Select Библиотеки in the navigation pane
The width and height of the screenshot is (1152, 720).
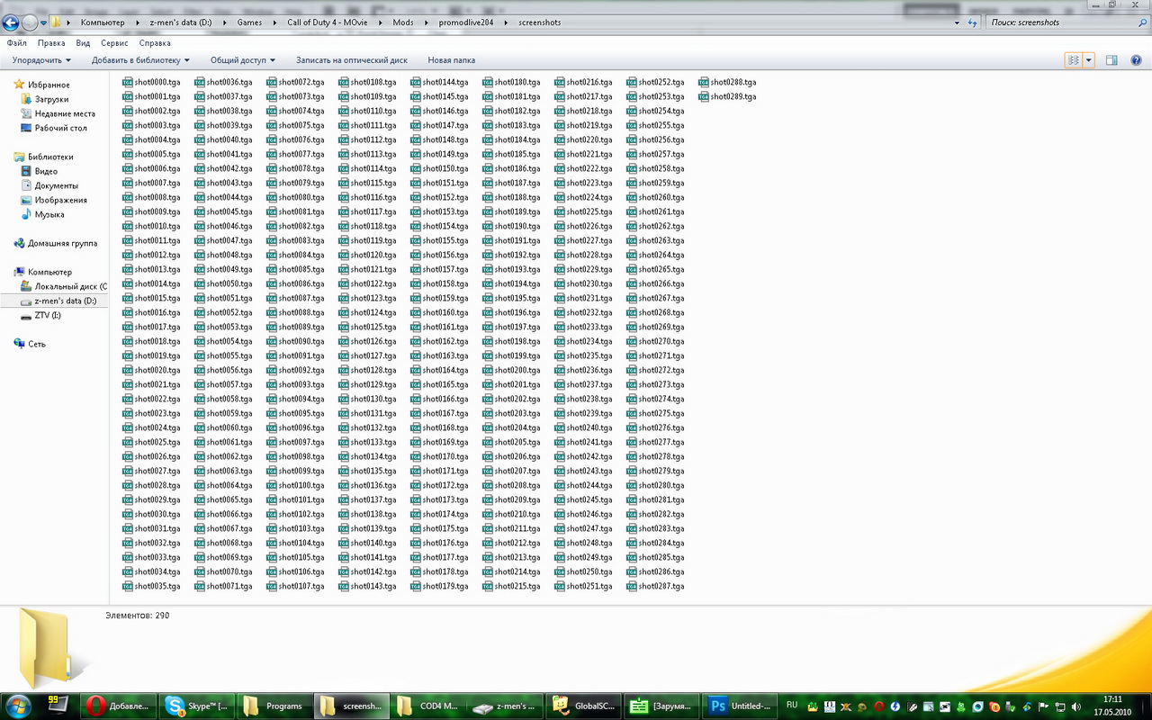pyautogui.click(x=50, y=157)
